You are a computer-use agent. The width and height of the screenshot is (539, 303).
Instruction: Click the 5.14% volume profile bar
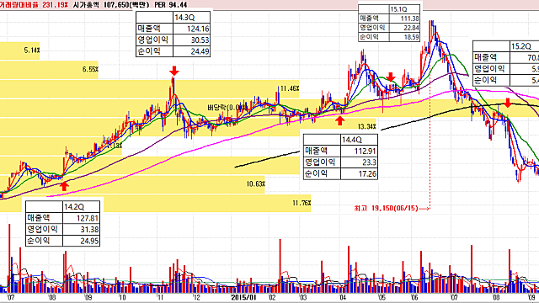click(x=19, y=50)
